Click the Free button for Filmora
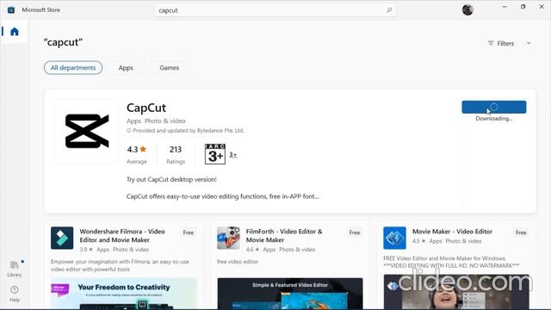The width and height of the screenshot is (551, 310). click(189, 232)
